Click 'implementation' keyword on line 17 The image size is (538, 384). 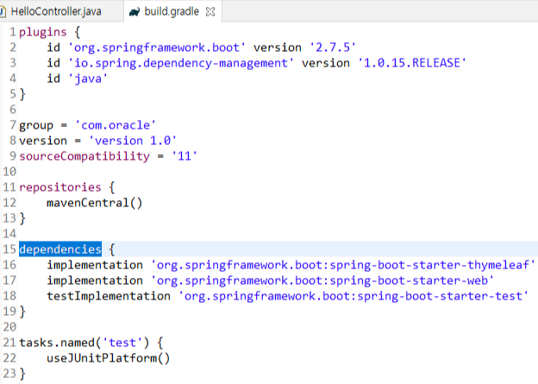95,280
